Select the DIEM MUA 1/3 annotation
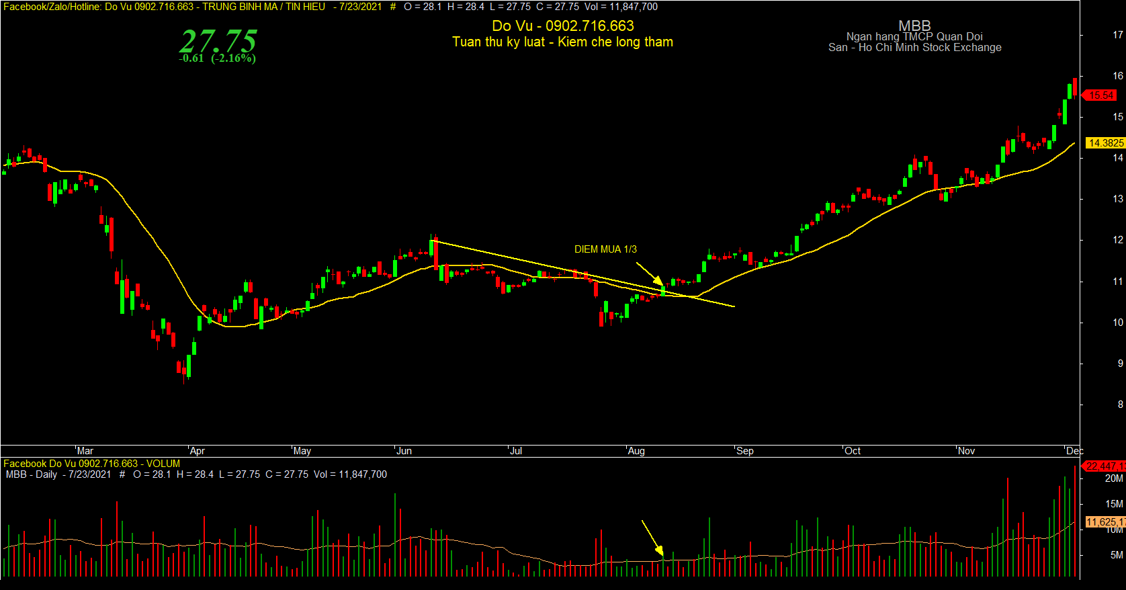Screen dimensions: 1126x590 [605, 249]
